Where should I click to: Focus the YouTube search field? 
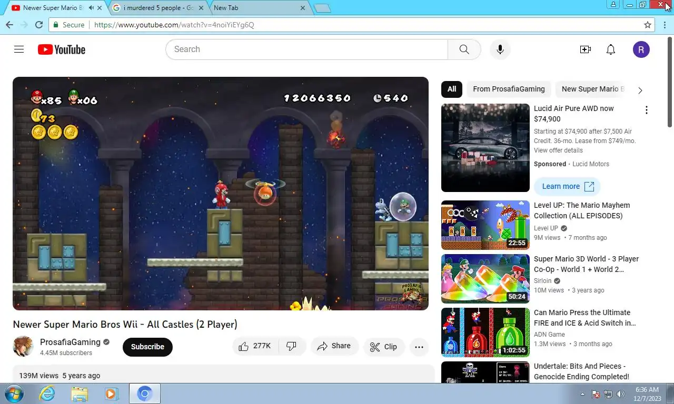coord(306,49)
